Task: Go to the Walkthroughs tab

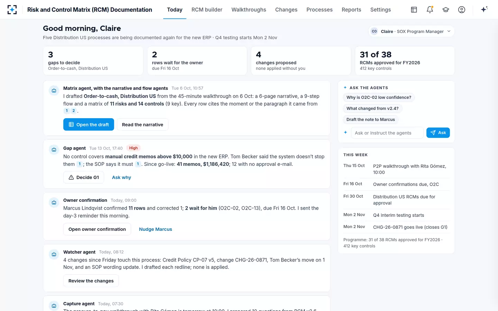Action: (x=249, y=10)
